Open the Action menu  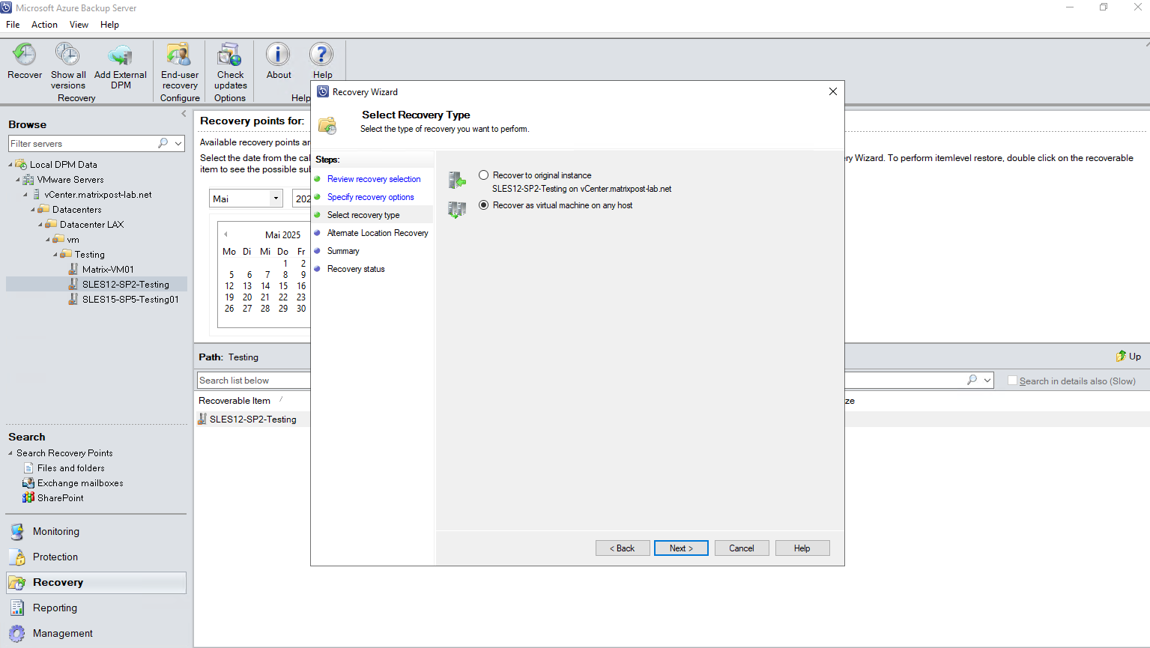pyautogui.click(x=44, y=25)
